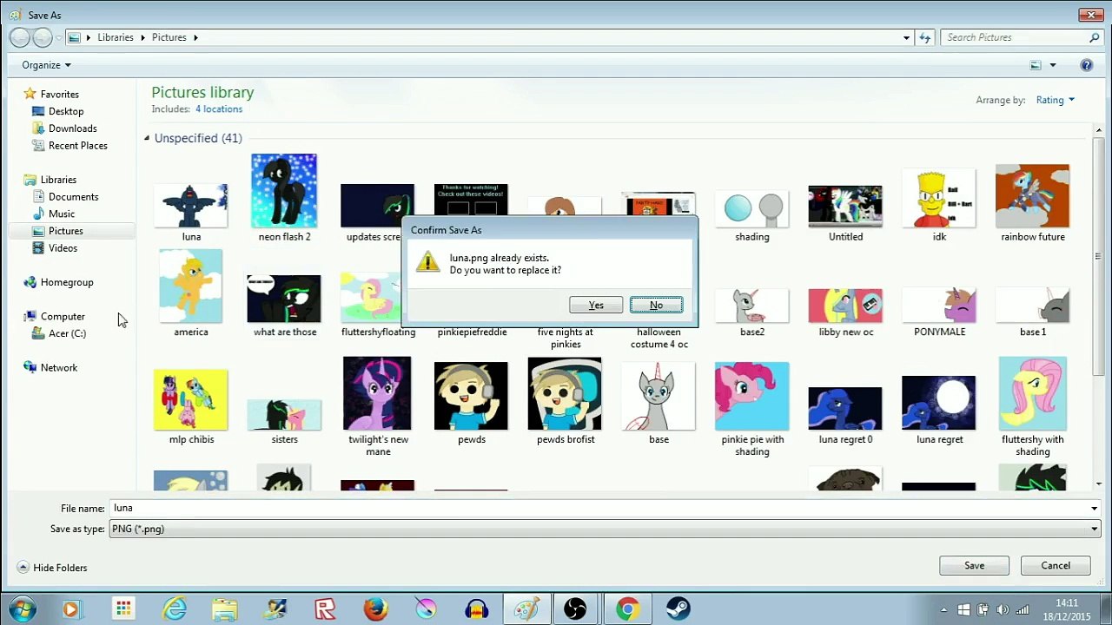Select Homegroup in the navigation pane
The image size is (1112, 625).
tap(58, 282)
